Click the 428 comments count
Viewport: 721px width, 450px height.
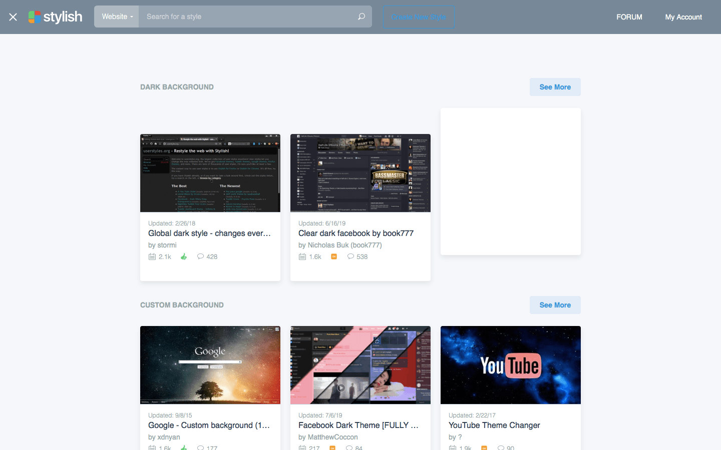212,256
